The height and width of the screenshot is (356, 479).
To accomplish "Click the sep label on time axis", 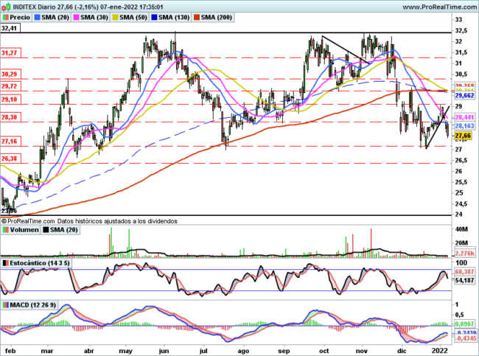I will click(284, 351).
